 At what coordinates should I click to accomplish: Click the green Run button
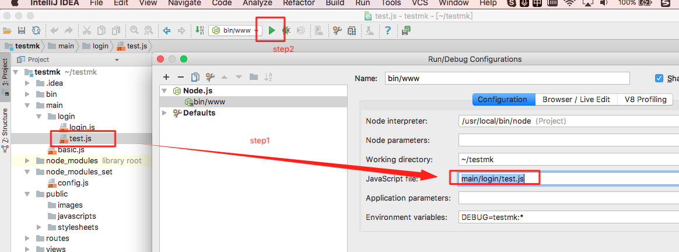click(272, 30)
